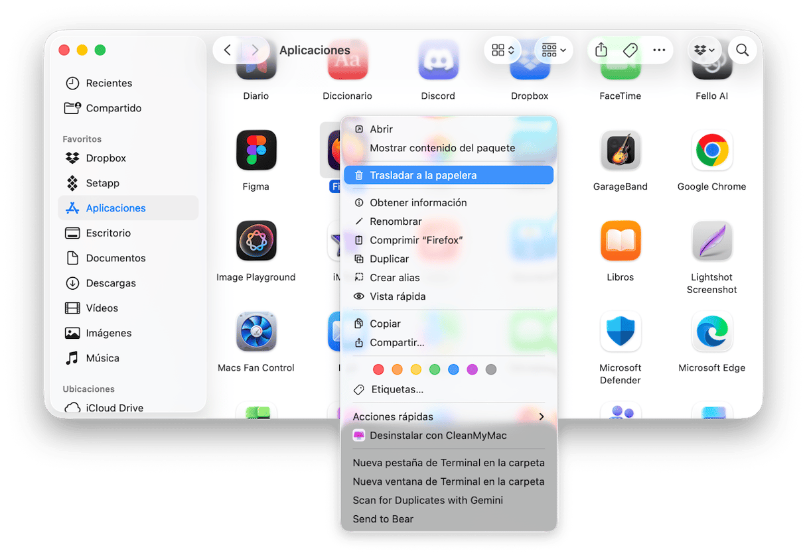
Task: Select the Image Playground app icon
Action: pos(256,241)
